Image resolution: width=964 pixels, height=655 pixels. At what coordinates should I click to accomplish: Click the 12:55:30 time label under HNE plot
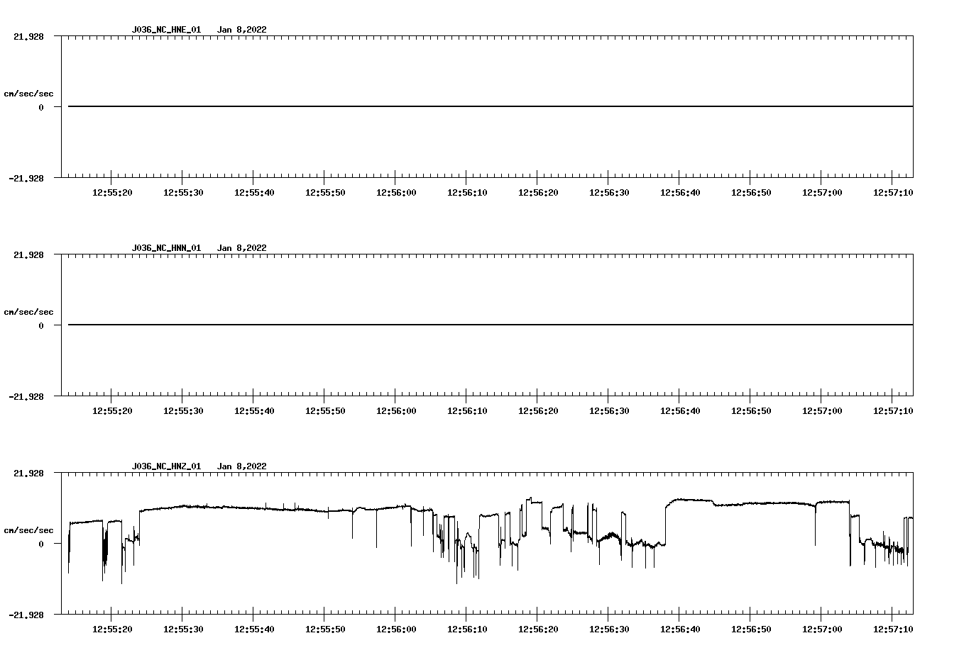[183, 193]
